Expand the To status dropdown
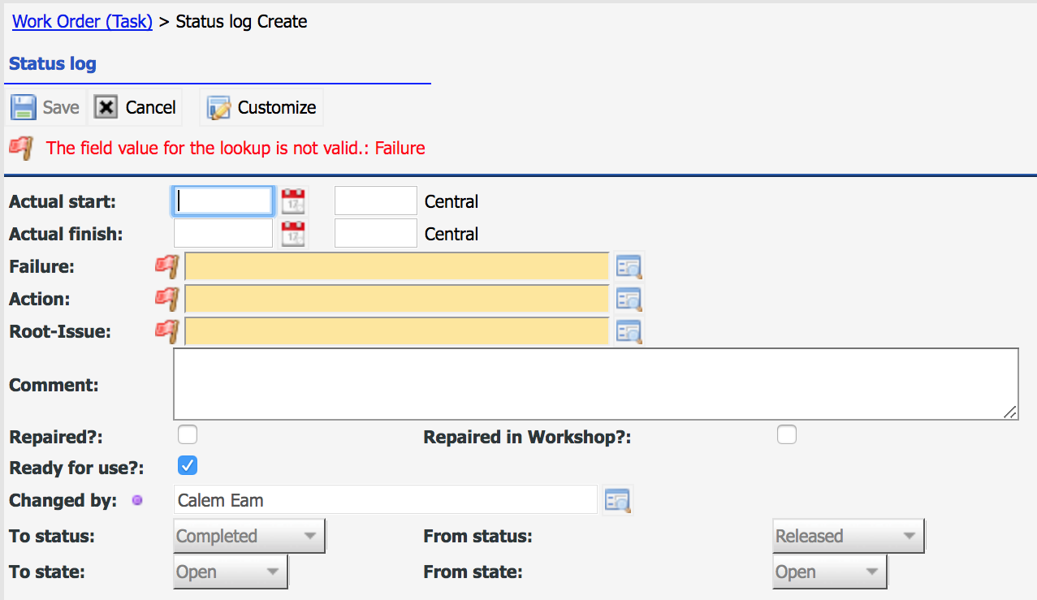This screenshot has height=600, width=1037. [249, 537]
